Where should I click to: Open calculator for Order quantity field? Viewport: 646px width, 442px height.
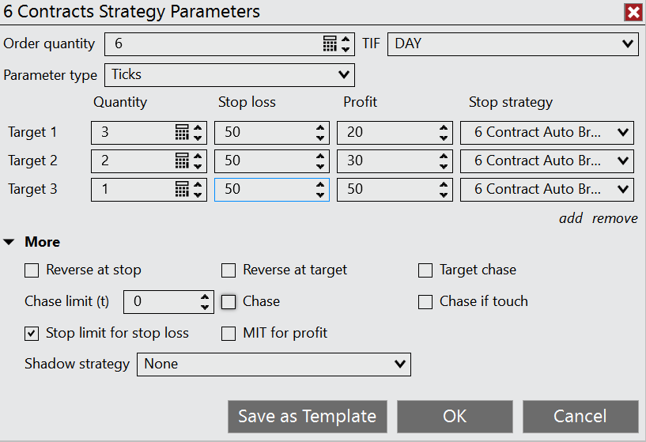330,44
